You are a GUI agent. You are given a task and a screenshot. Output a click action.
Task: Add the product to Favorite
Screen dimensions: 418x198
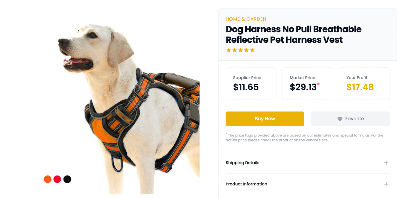point(350,119)
